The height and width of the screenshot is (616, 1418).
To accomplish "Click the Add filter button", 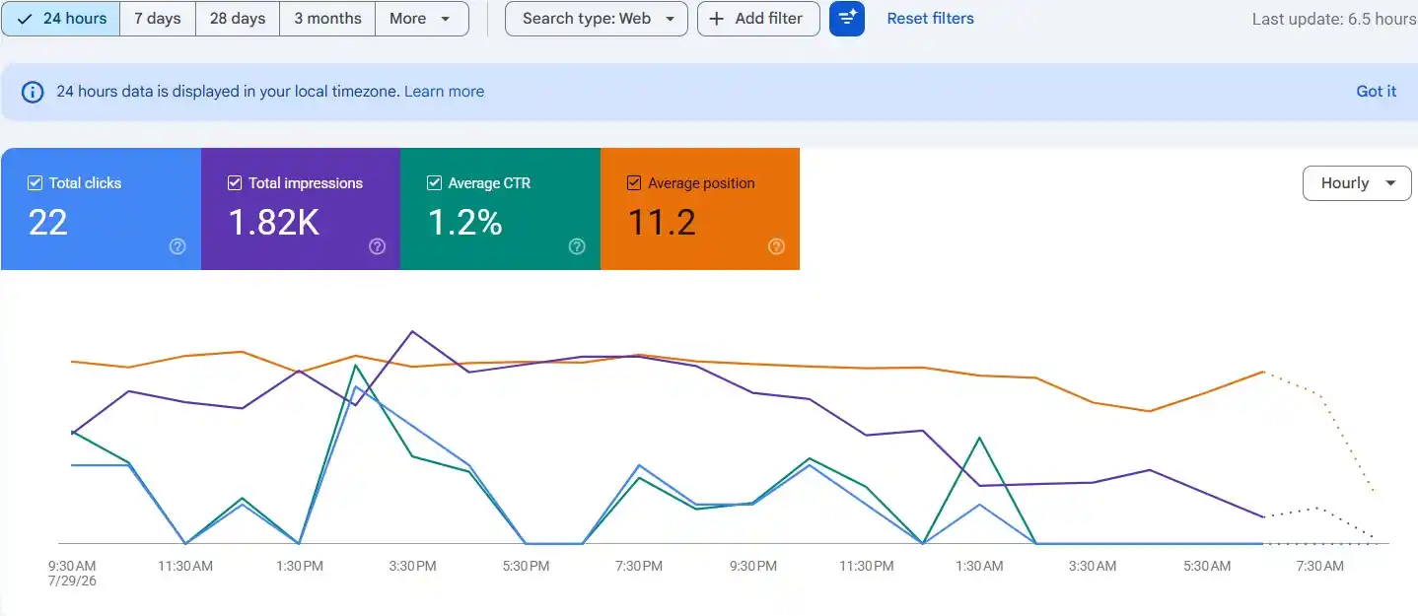I will coord(758,19).
